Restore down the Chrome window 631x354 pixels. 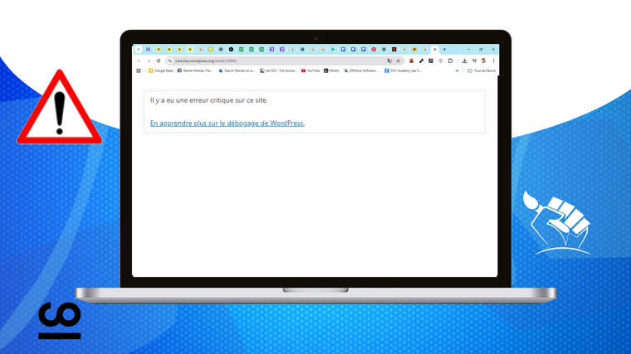(481, 50)
